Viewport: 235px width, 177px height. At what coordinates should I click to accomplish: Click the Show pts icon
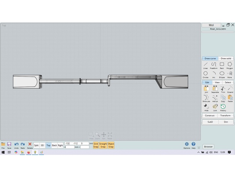(206, 98)
